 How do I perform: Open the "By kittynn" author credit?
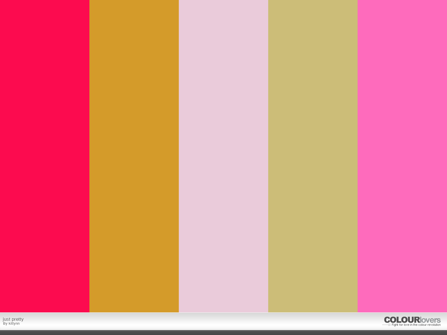click(x=11, y=324)
